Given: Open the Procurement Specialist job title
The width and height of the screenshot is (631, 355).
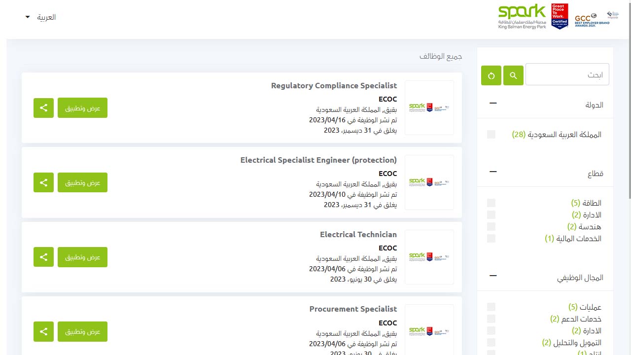Looking at the screenshot, I should click(353, 309).
